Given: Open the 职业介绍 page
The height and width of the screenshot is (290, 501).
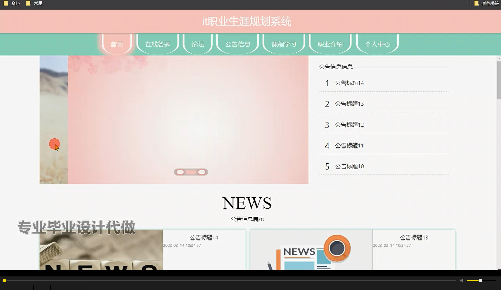Looking at the screenshot, I should point(330,44).
